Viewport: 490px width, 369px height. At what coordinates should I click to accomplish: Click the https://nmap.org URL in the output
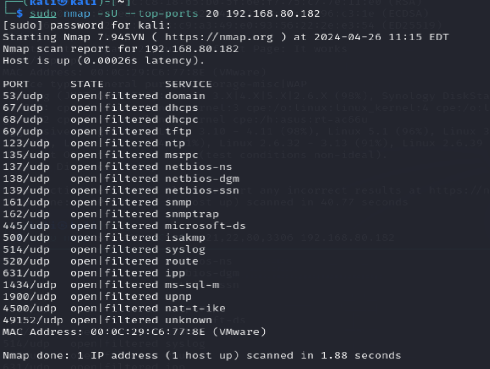pyautogui.click(x=219, y=37)
